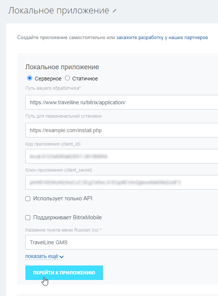Select the Статичное radio button
The image size is (218, 296).
[x=67, y=78]
